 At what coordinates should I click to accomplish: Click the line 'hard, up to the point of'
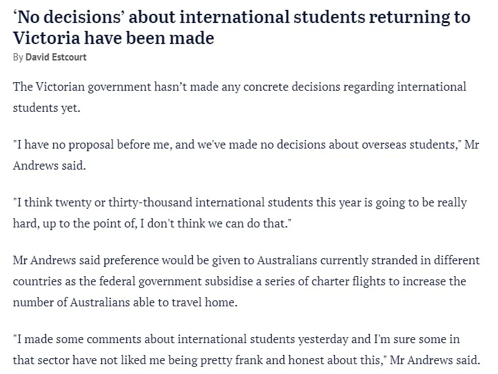click(x=152, y=223)
